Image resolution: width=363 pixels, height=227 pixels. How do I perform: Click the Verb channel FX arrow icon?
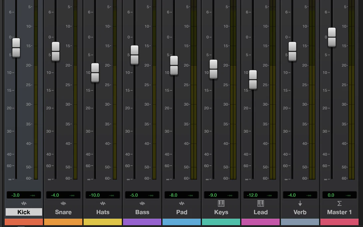coord(300,203)
